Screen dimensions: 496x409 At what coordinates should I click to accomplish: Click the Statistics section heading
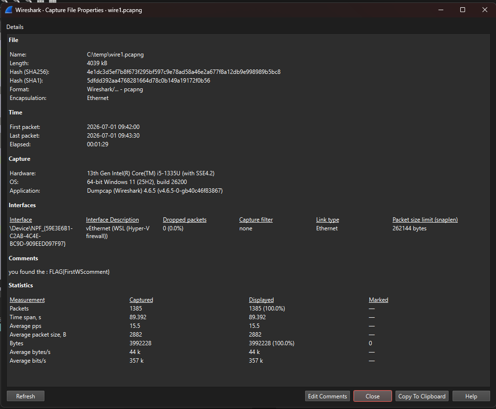(21, 285)
